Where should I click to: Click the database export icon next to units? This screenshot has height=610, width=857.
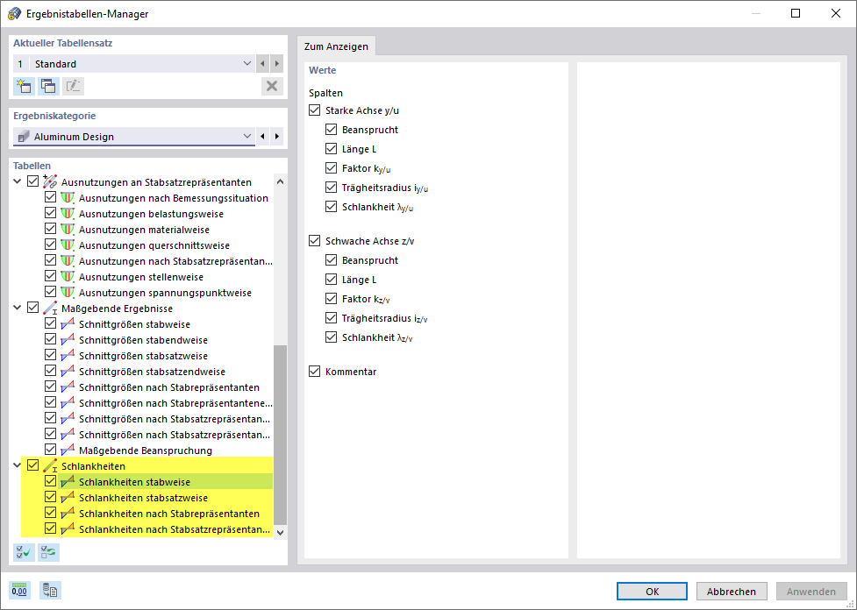tap(50, 591)
